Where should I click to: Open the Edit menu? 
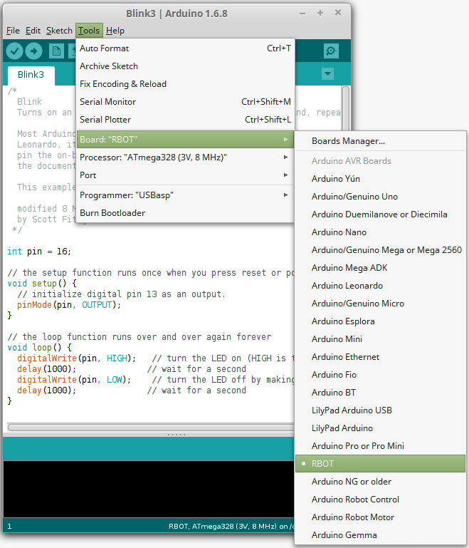point(33,31)
